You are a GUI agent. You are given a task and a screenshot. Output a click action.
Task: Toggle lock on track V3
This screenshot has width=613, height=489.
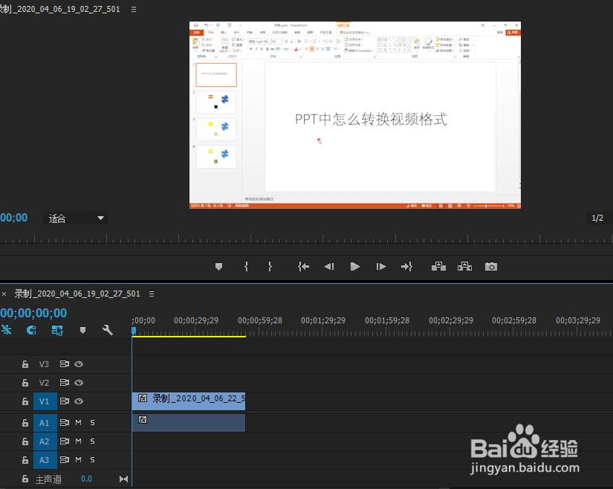25,364
